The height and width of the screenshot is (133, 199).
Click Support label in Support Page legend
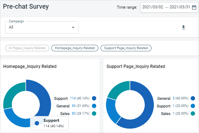pyautogui.click(x=164, y=106)
